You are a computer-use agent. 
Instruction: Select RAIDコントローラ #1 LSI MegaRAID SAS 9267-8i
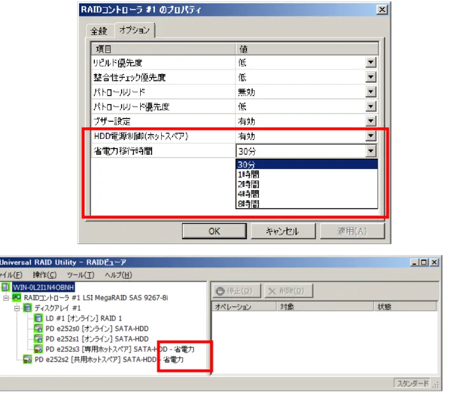pos(96,298)
